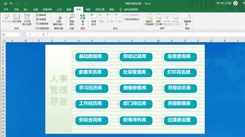Open 智能查找 smart lookup
245x137 pixels.
[x=72, y=19]
